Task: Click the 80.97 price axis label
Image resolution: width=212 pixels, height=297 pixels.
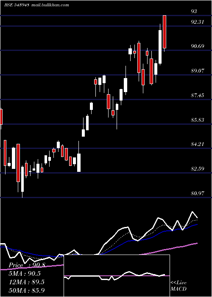Action: pos(198,193)
